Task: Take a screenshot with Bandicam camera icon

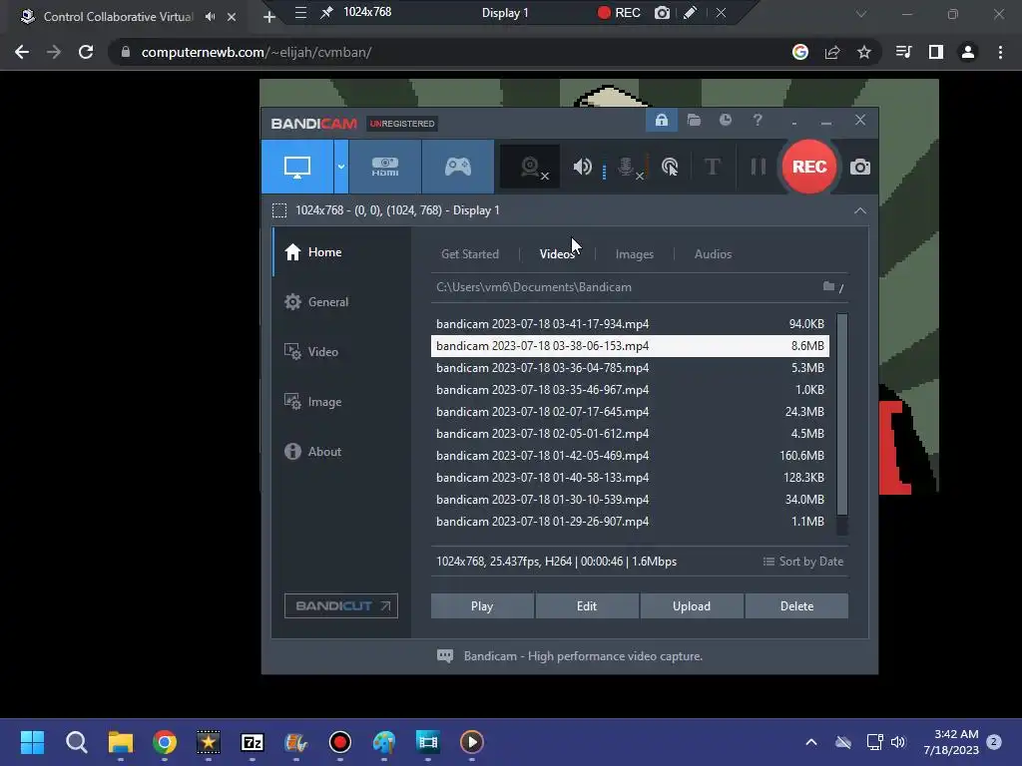Action: 859,167
